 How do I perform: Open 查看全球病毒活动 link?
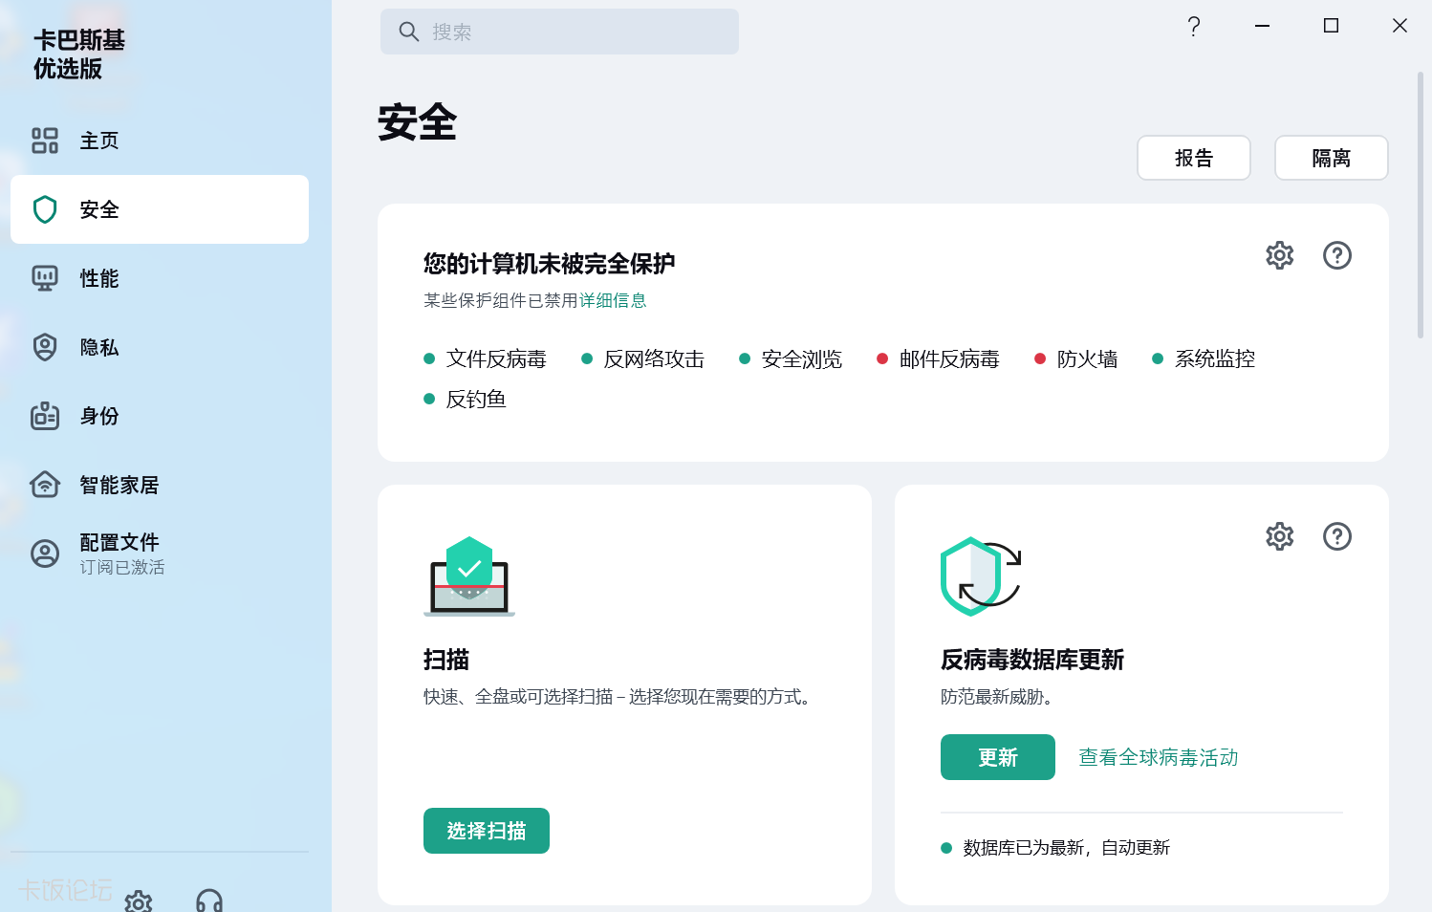click(x=1159, y=757)
